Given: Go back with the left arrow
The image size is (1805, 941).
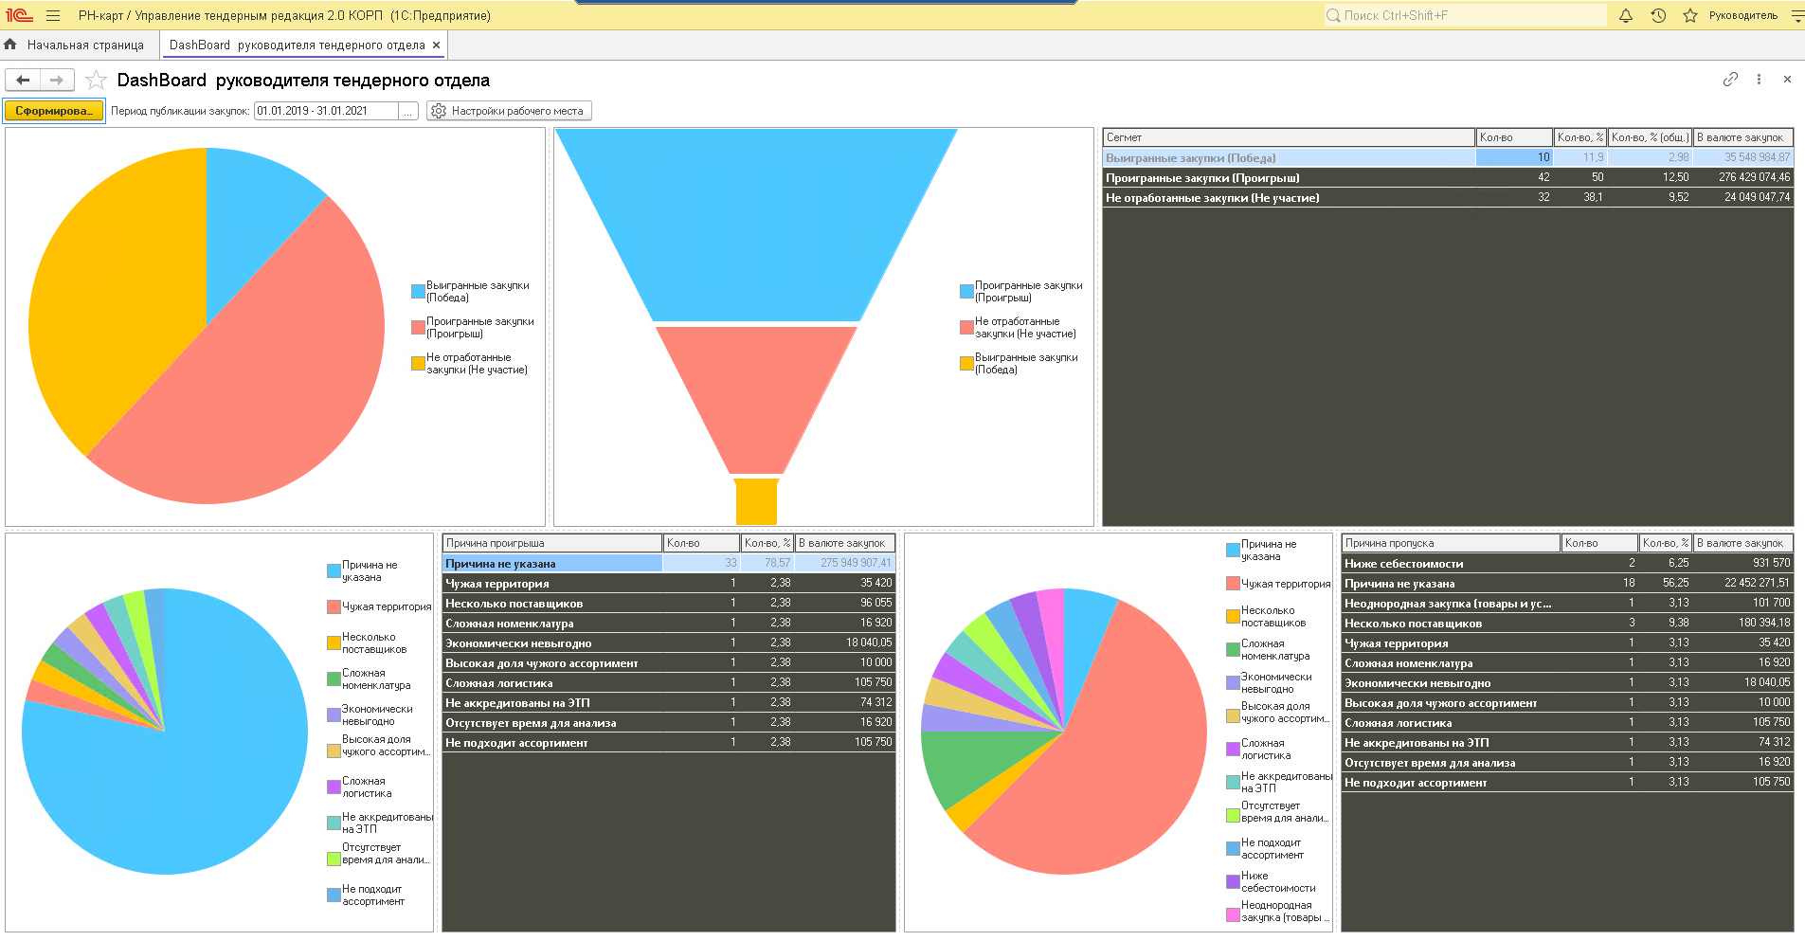Looking at the screenshot, I should point(23,81).
